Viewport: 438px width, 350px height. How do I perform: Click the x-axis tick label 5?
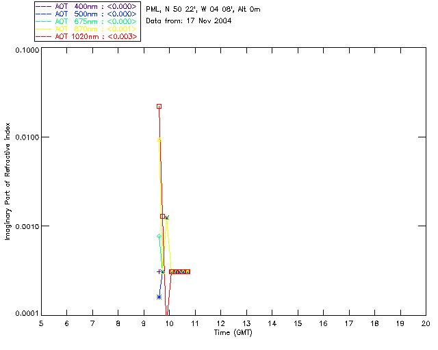pos(41,323)
